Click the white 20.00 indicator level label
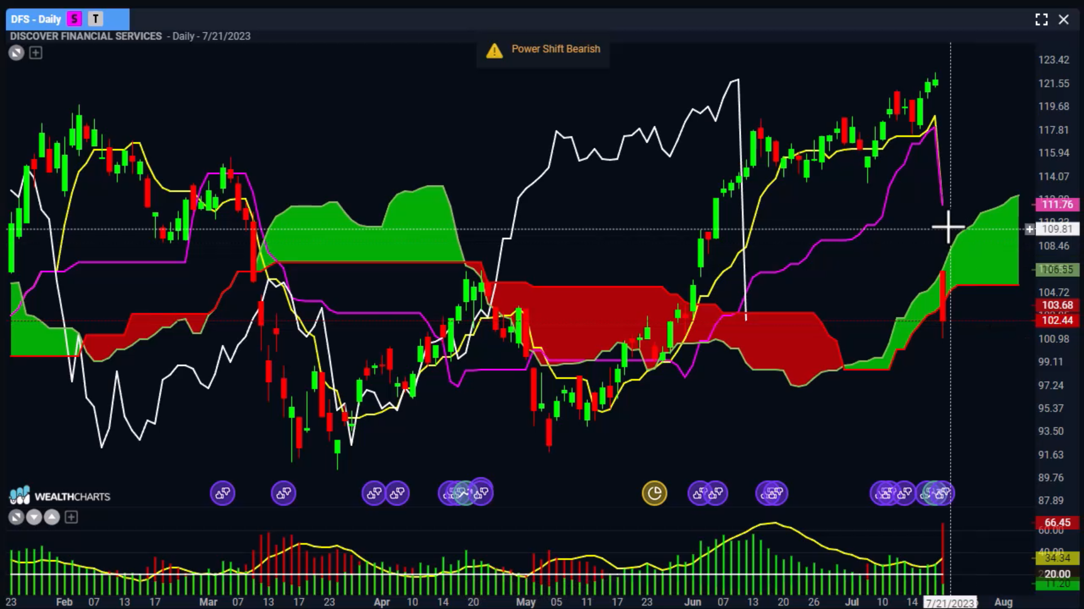1084x609 pixels. [x=1057, y=574]
